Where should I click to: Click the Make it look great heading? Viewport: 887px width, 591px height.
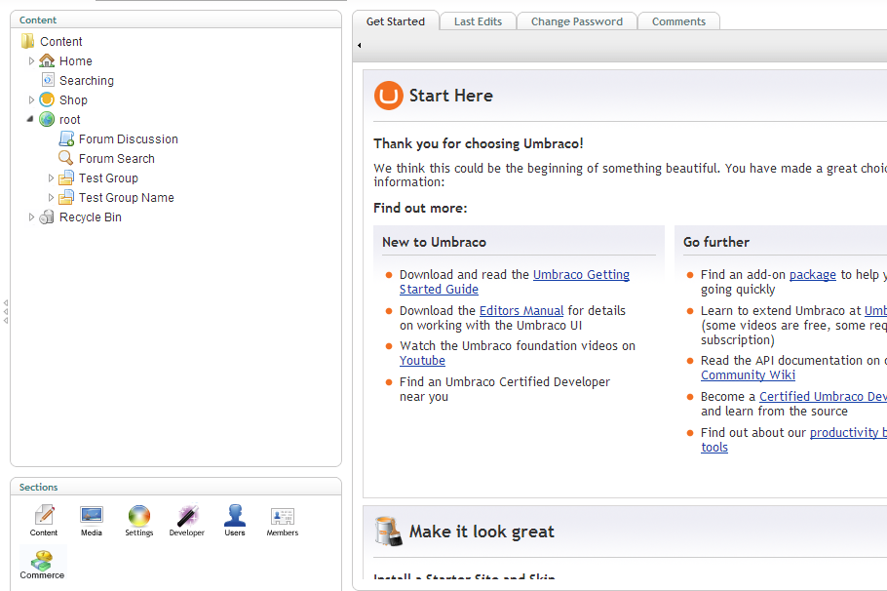point(482,532)
